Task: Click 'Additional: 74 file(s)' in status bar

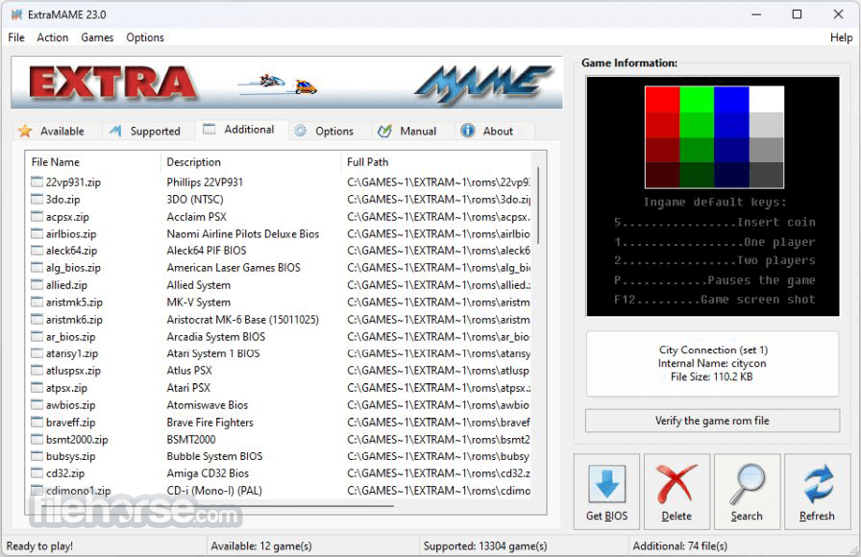Action: 679,546
